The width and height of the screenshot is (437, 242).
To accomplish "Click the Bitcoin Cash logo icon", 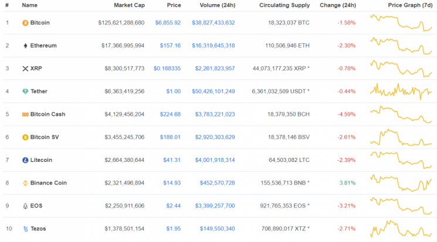I will click(25, 114).
